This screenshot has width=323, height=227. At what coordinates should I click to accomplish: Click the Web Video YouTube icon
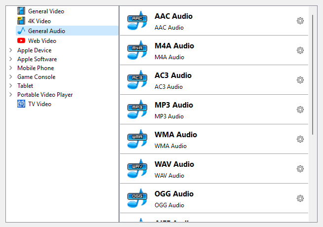21,40
